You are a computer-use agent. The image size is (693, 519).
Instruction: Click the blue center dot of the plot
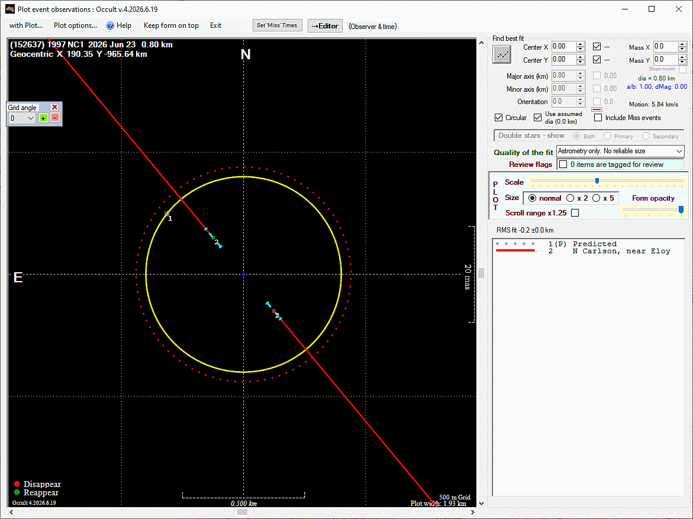(243, 275)
